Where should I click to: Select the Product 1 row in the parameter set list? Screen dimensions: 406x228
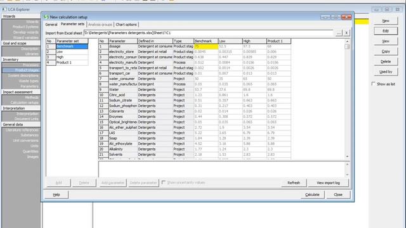click(72, 63)
